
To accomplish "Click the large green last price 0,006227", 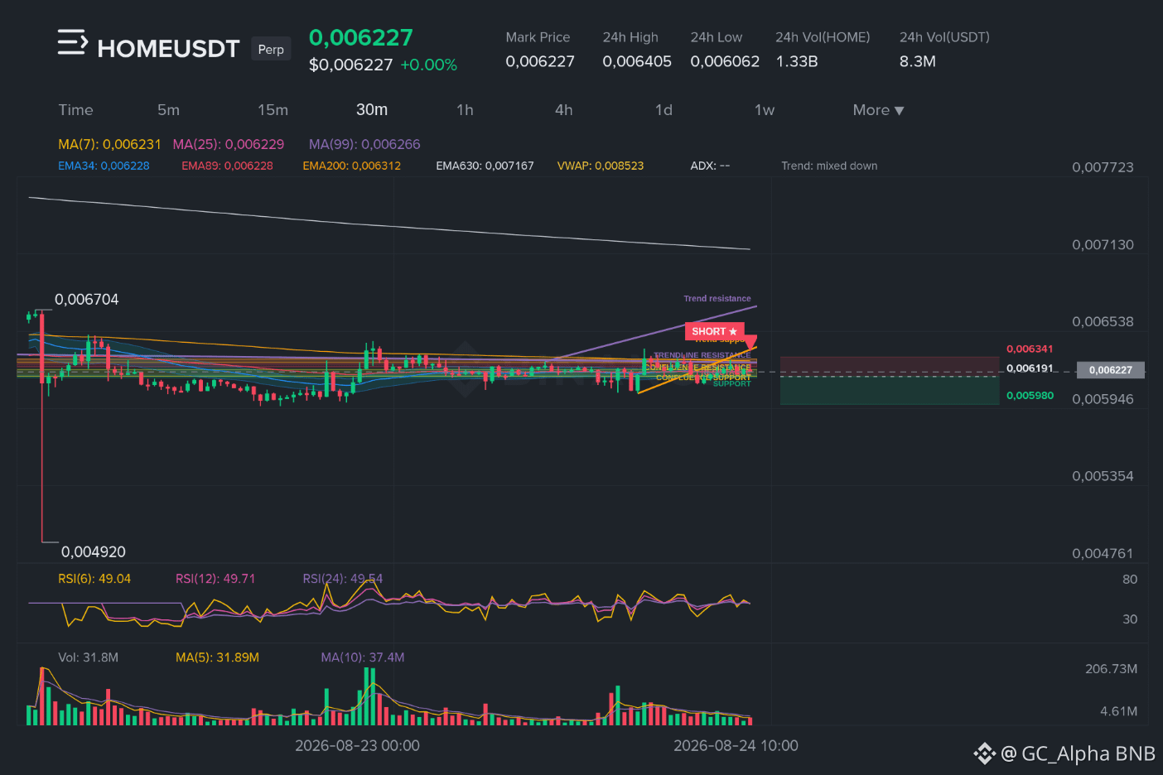I will click(x=360, y=37).
